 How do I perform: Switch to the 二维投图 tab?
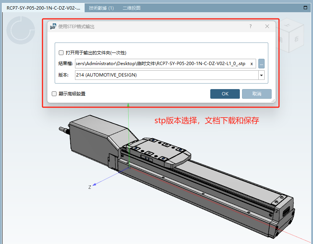pyautogui.click(x=131, y=8)
